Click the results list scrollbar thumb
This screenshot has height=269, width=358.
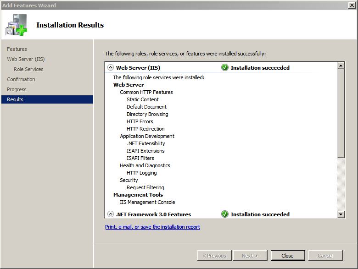[341, 113]
